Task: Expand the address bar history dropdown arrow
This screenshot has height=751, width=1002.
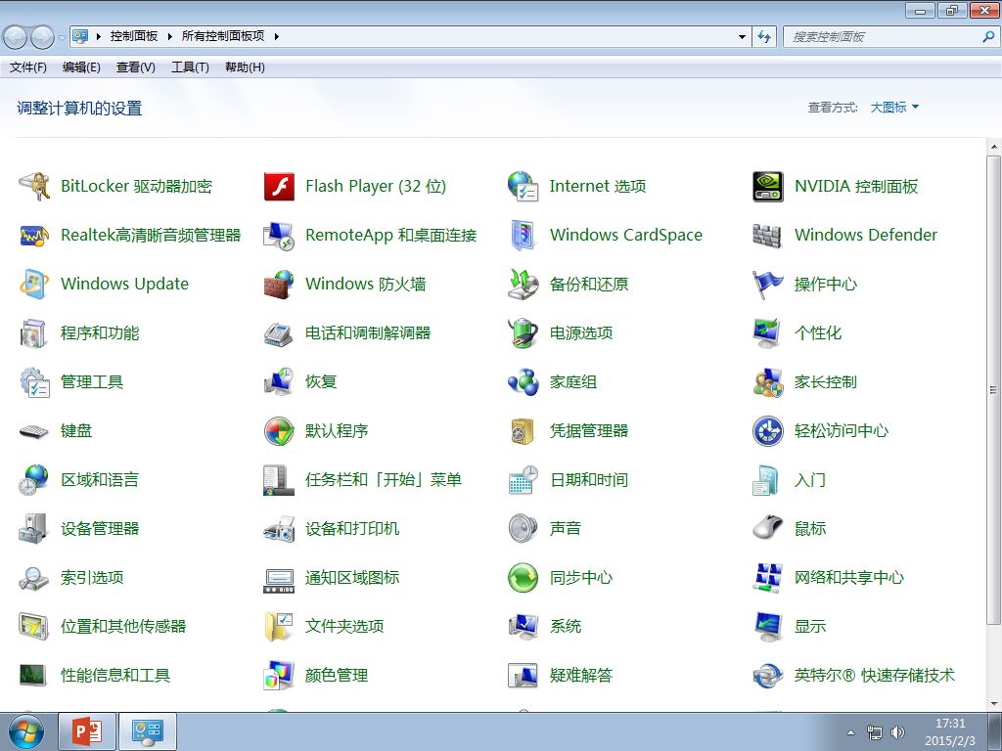Action: [742, 37]
